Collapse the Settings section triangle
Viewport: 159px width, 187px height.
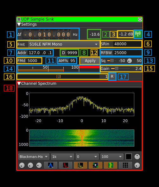pyautogui.click(x=19, y=24)
